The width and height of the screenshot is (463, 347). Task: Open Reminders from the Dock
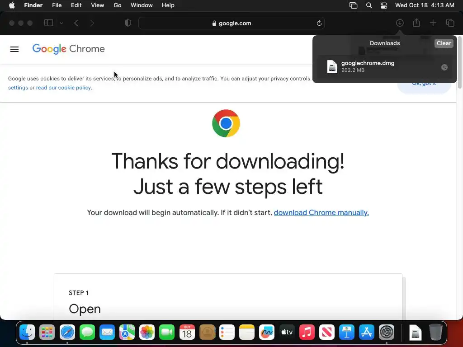pos(227,332)
